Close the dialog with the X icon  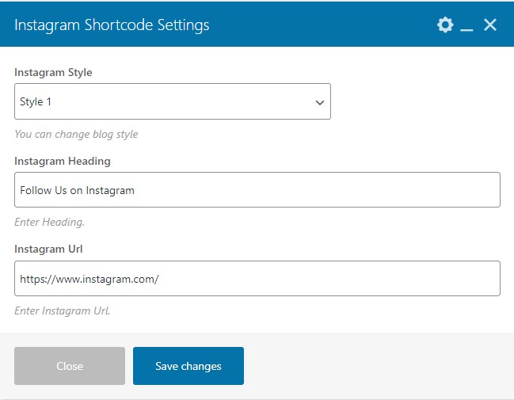[x=490, y=25]
